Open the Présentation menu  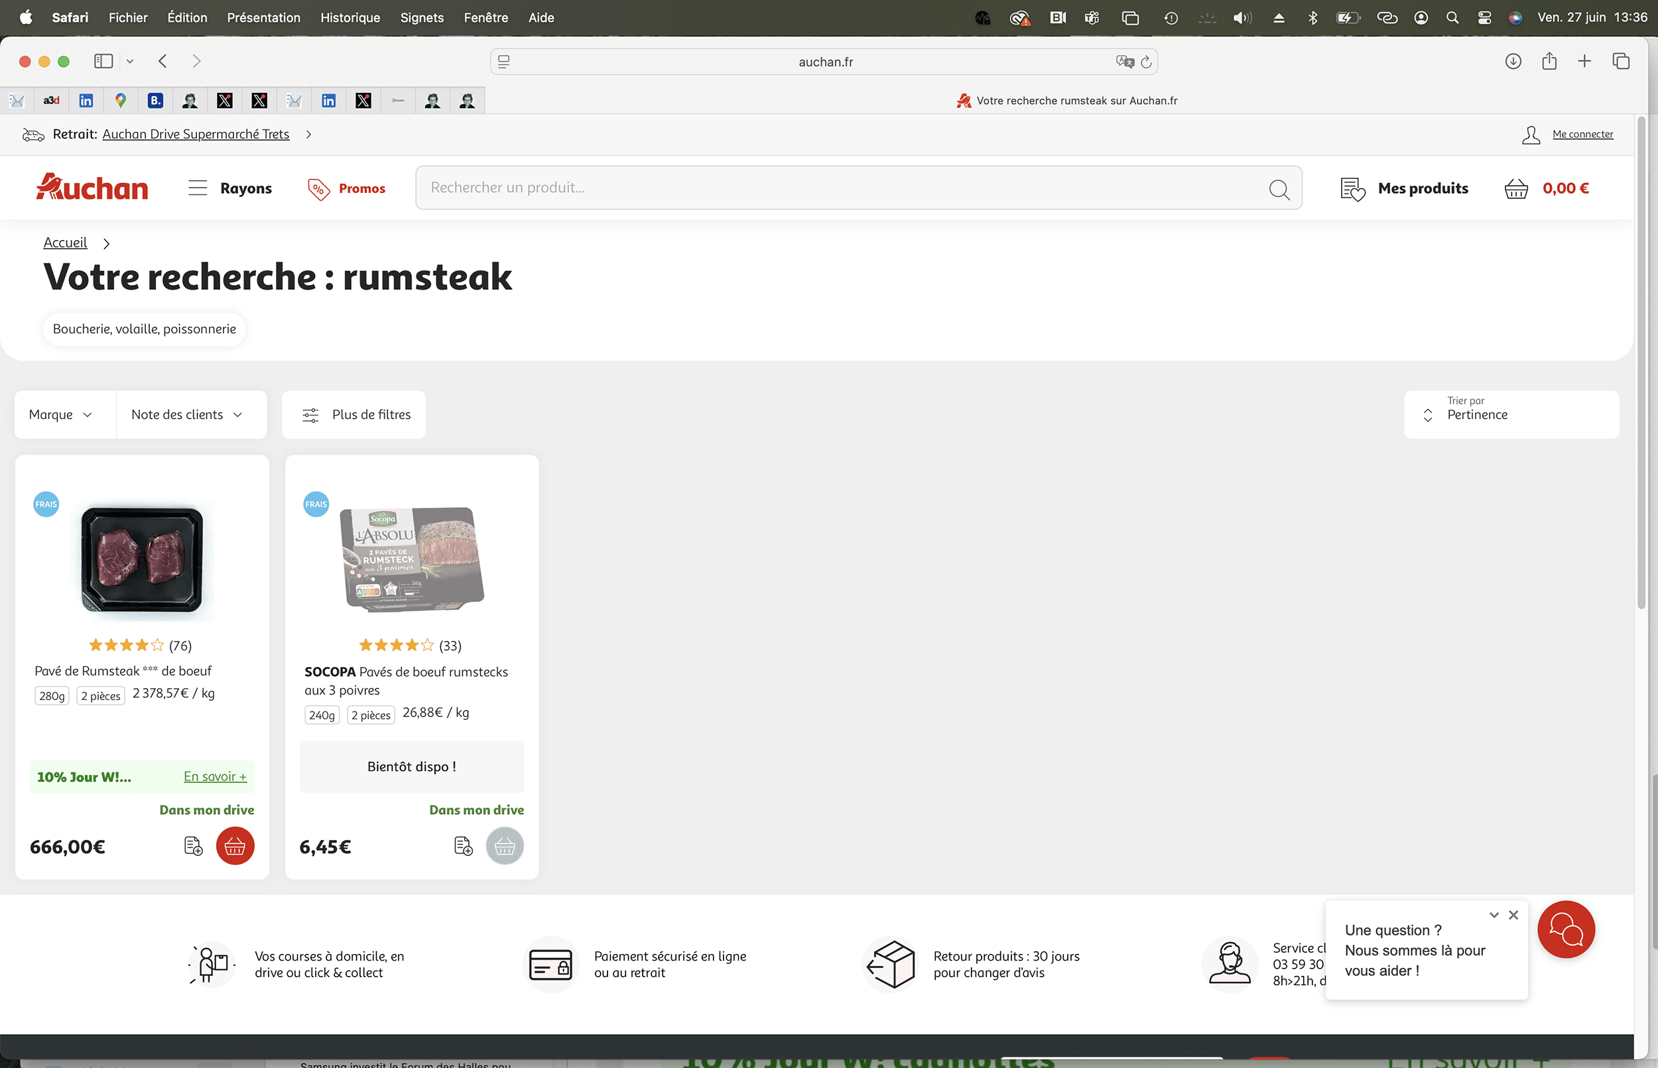click(x=263, y=17)
